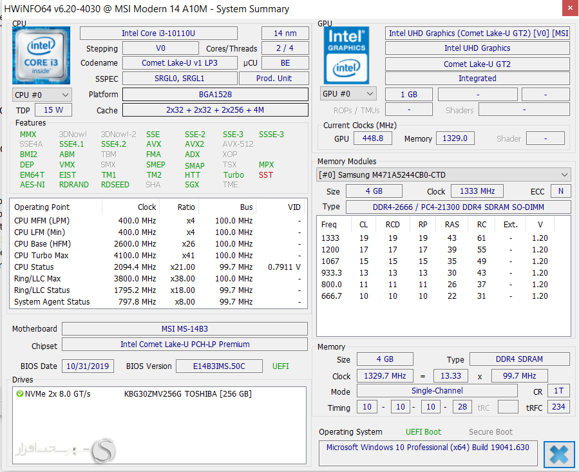This screenshot has width=579, height=472.
Task: Click the Intel Core i3 logo image
Action: 41,55
